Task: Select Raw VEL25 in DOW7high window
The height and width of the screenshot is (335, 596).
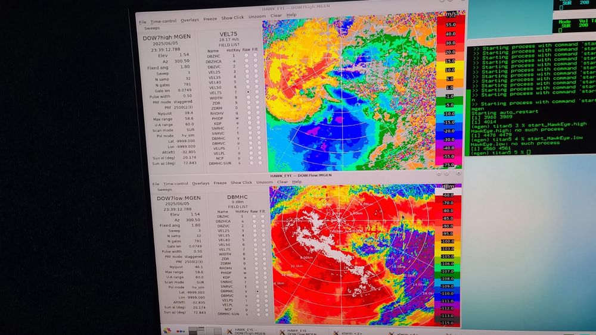Action: point(247,71)
